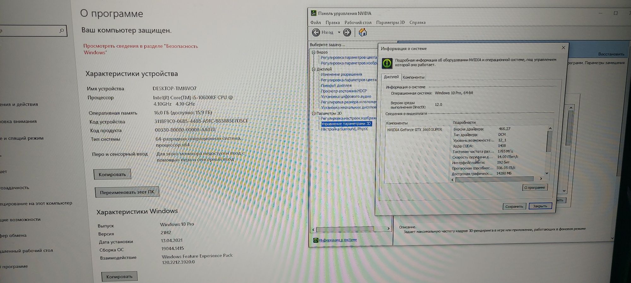
Task: Open Файл menu in NVIDIA panel
Action: tap(315, 23)
